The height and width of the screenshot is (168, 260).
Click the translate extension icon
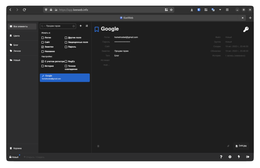[213, 10]
